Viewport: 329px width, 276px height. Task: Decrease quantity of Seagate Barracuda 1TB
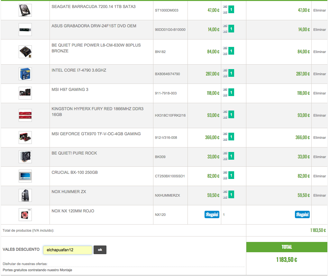click(225, 12)
